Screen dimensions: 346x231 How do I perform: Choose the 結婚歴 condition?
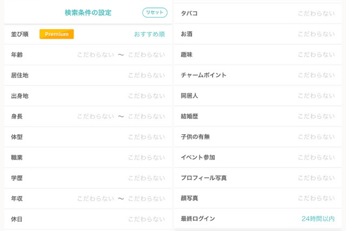pyautogui.click(x=257, y=116)
